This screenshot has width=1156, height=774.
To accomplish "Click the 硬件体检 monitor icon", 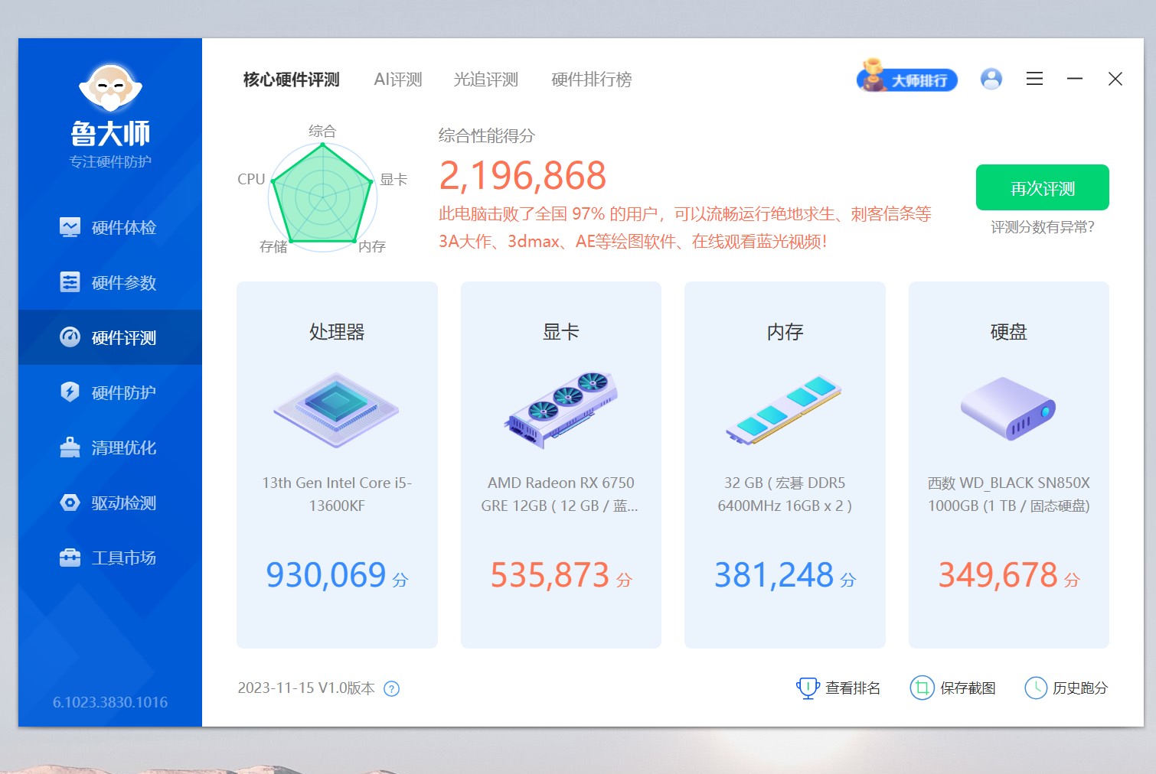I will point(70,227).
